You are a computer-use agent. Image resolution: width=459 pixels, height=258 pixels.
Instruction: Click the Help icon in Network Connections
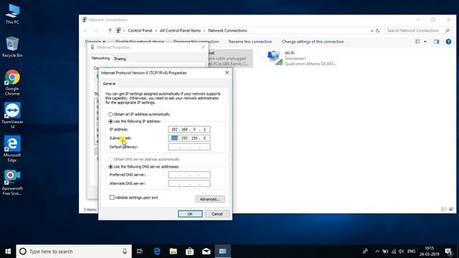click(x=448, y=42)
